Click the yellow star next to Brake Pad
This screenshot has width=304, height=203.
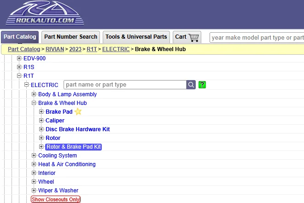[x=78, y=111]
